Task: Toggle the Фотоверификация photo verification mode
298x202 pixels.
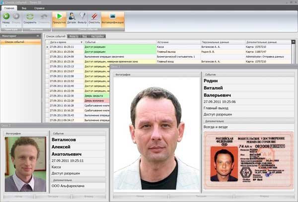Action: pos(112,17)
